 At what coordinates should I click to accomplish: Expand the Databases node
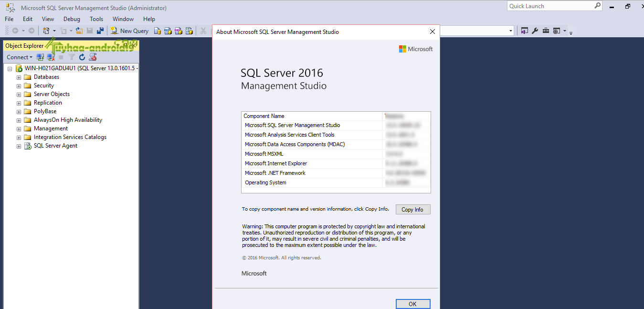pyautogui.click(x=19, y=76)
